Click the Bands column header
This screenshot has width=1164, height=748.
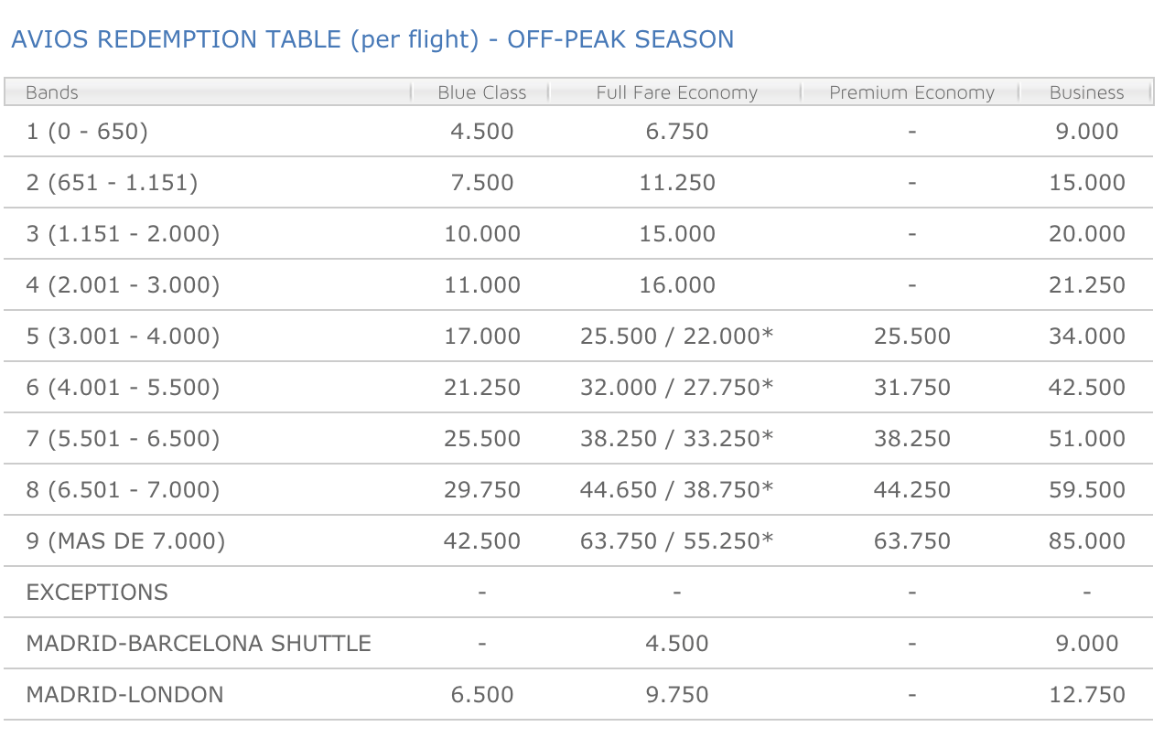(52, 92)
